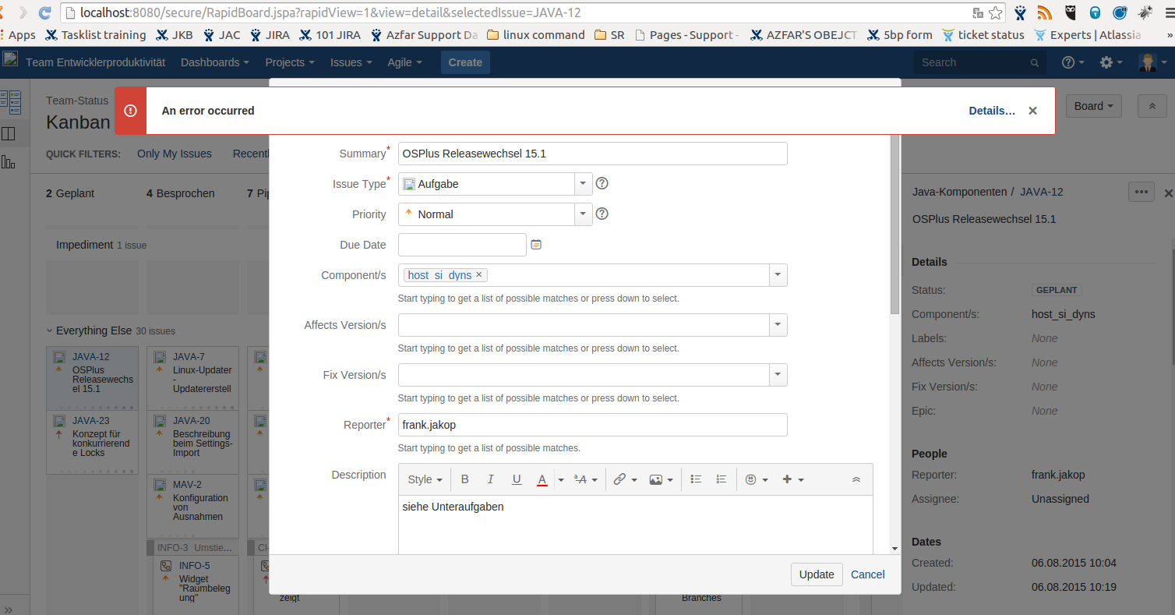The height and width of the screenshot is (615, 1175).
Task: Open the Due Date calendar picker
Action: click(536, 245)
